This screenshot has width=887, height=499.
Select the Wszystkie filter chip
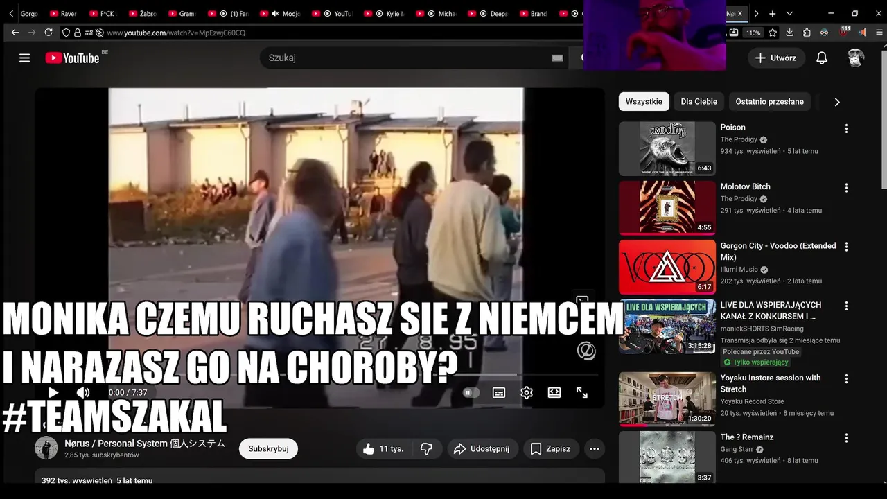(x=644, y=102)
